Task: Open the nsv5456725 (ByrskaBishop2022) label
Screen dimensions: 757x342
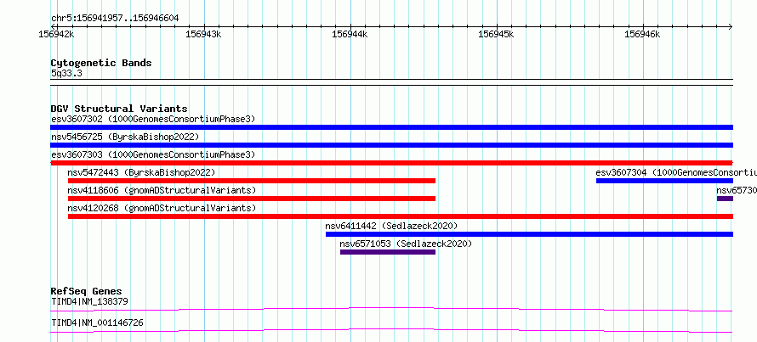Action: [x=125, y=137]
